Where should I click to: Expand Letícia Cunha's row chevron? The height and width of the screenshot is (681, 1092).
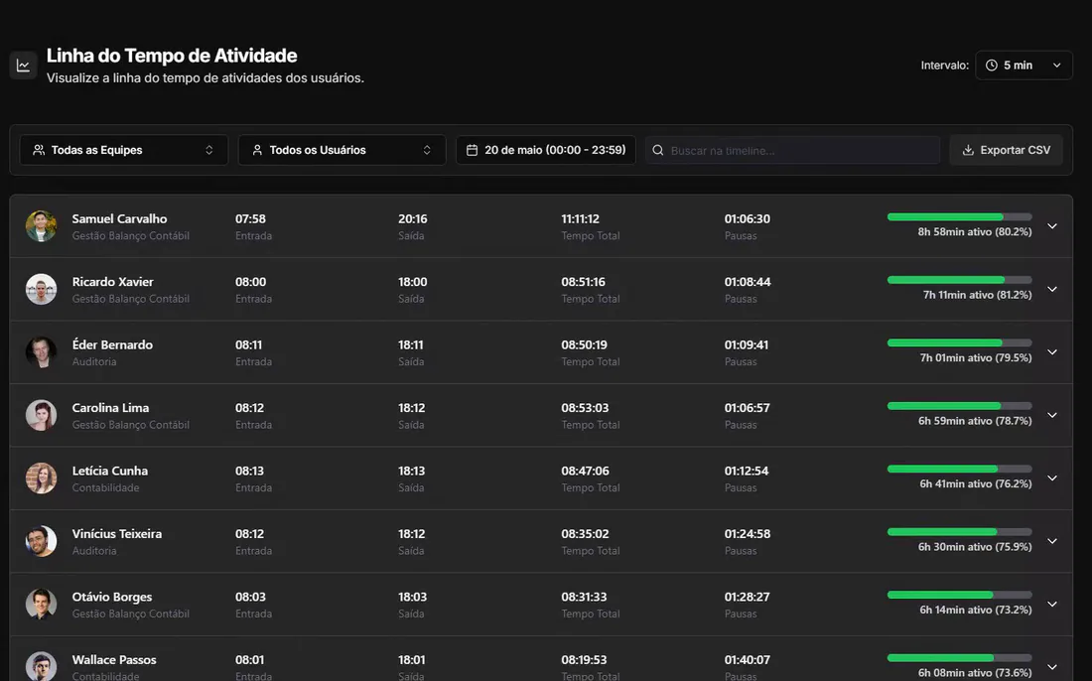click(1052, 478)
